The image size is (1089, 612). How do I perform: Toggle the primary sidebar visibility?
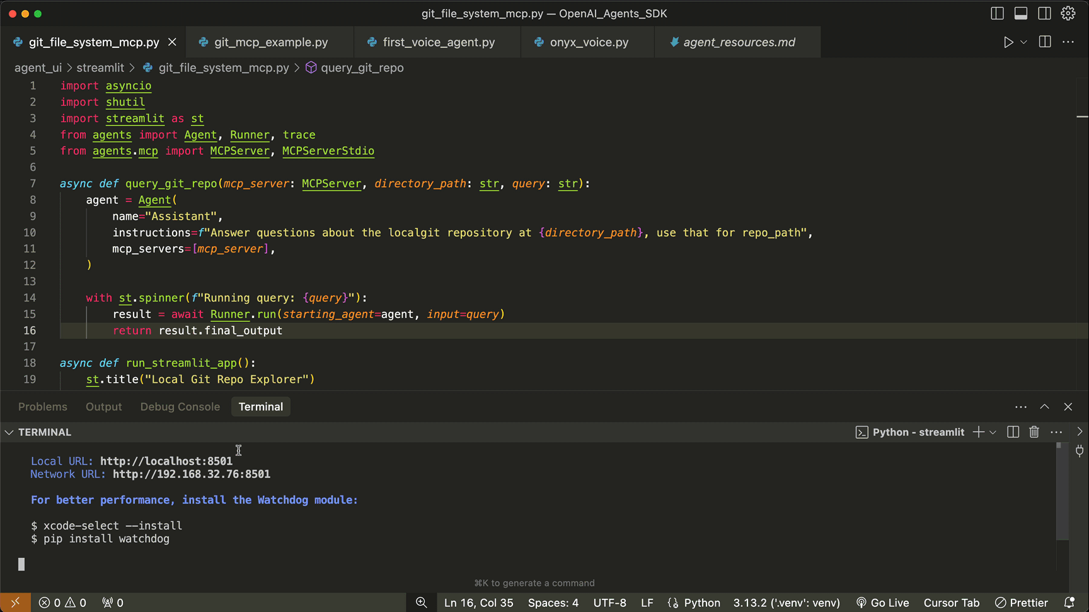coord(997,13)
